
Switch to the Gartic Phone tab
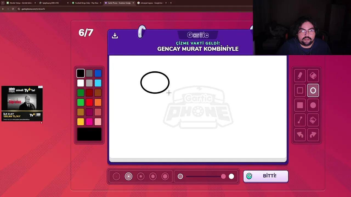click(119, 3)
